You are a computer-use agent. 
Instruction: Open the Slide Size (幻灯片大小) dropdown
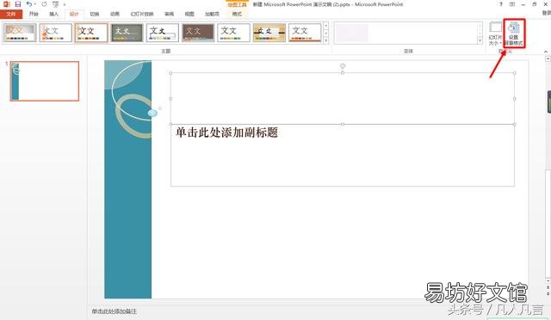tap(495, 34)
